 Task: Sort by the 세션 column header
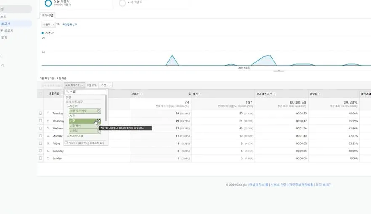pos(195,94)
